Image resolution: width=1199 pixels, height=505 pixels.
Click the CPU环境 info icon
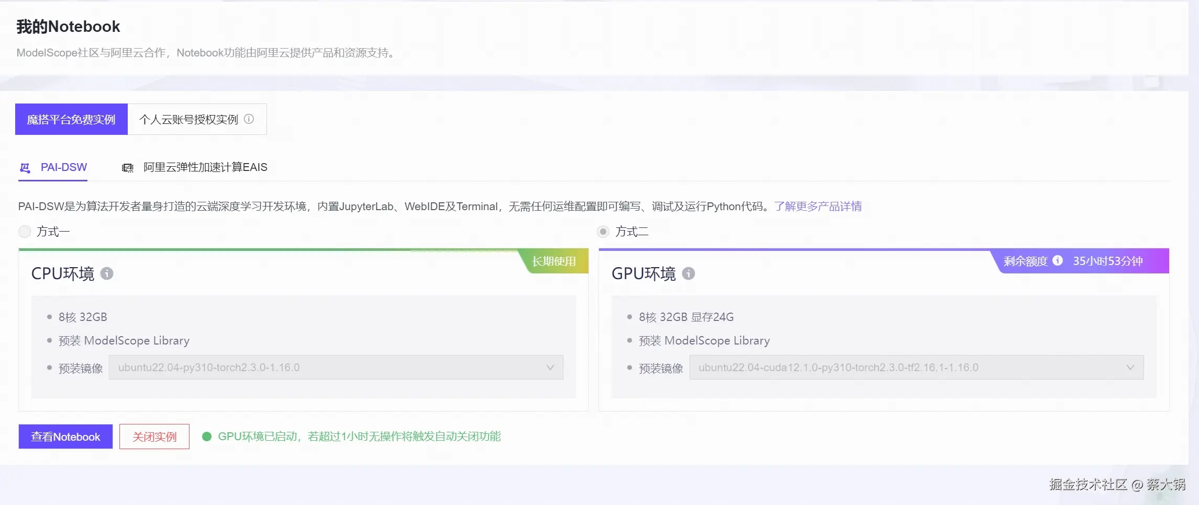click(107, 273)
